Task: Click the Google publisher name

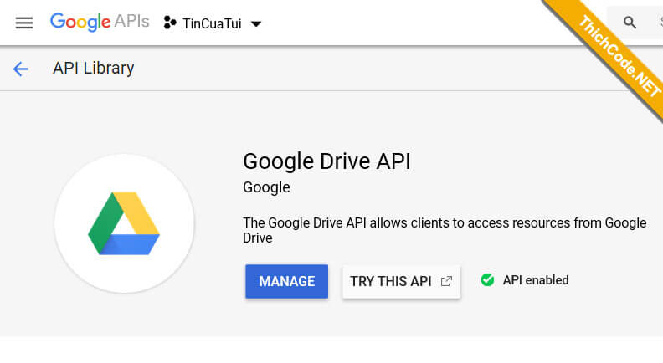Action: pyautogui.click(x=266, y=187)
